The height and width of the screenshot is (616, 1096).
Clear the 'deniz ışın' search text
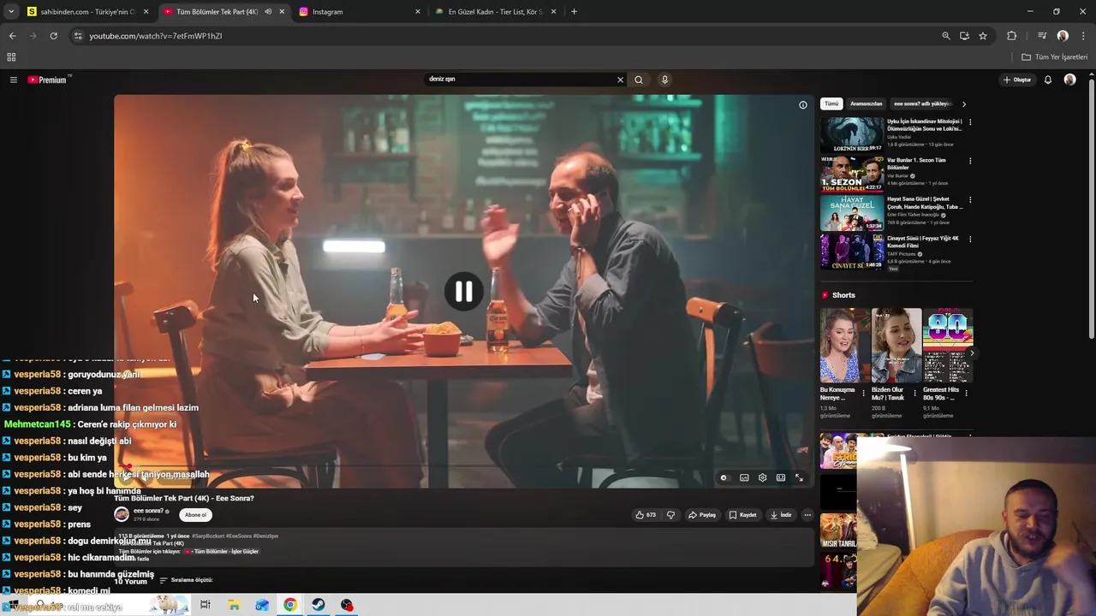point(620,80)
